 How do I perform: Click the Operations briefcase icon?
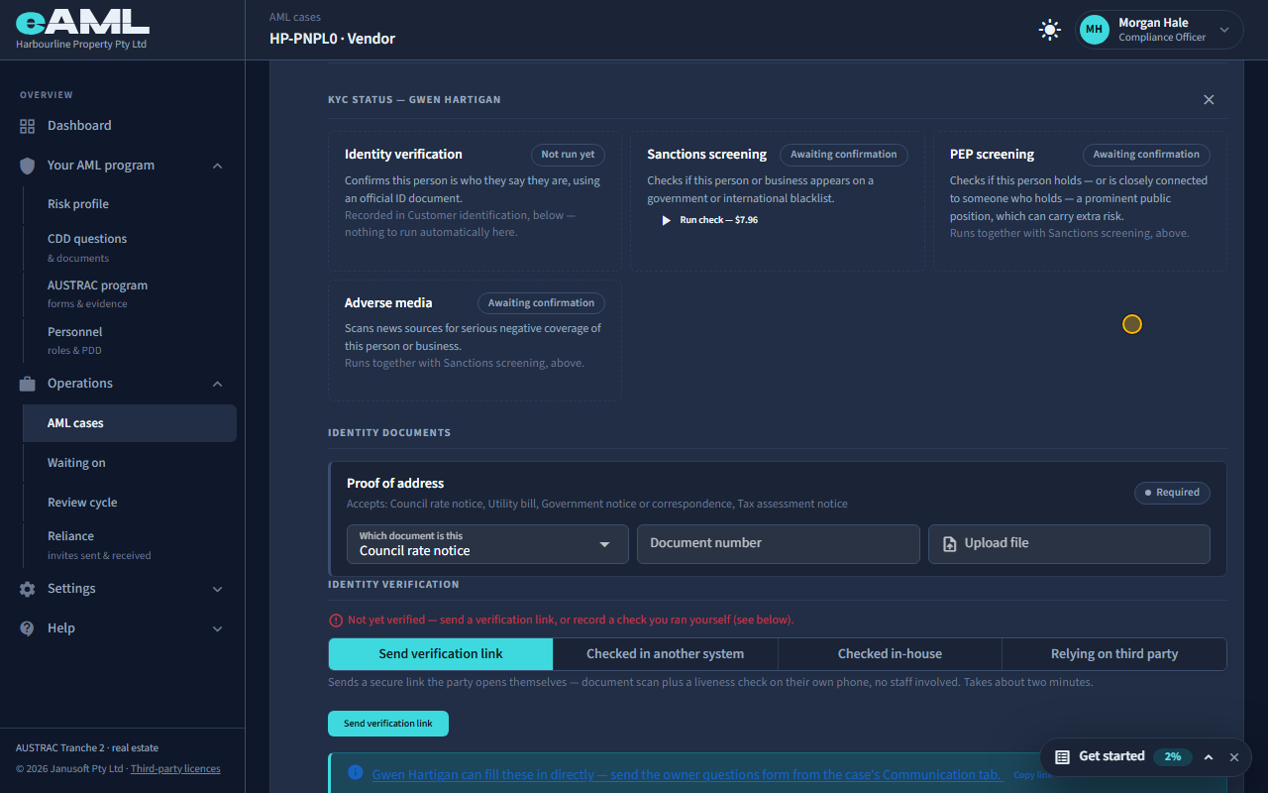click(28, 384)
